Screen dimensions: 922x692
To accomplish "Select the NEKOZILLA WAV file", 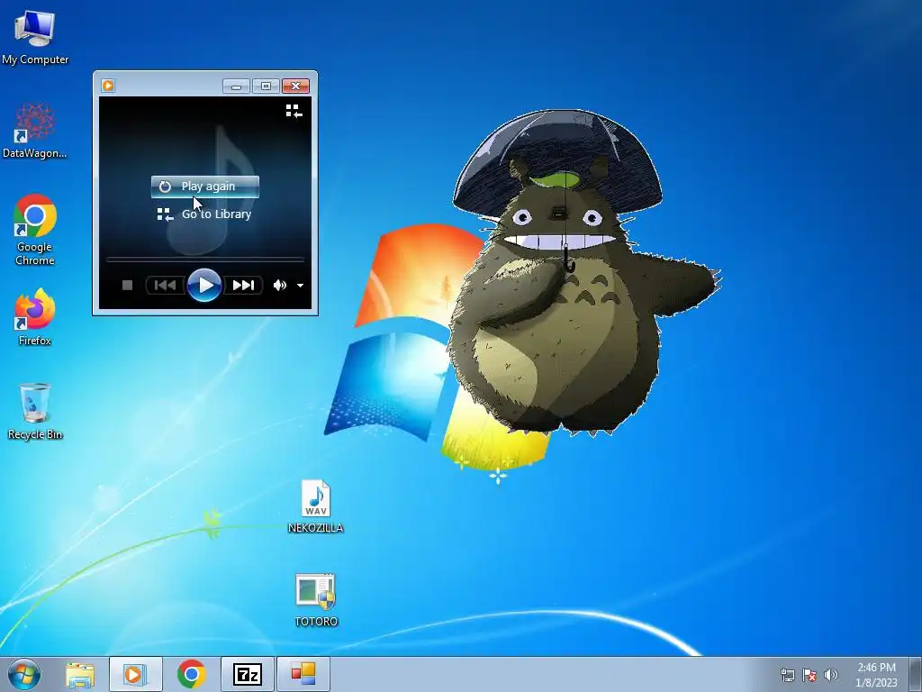I will pos(316,506).
